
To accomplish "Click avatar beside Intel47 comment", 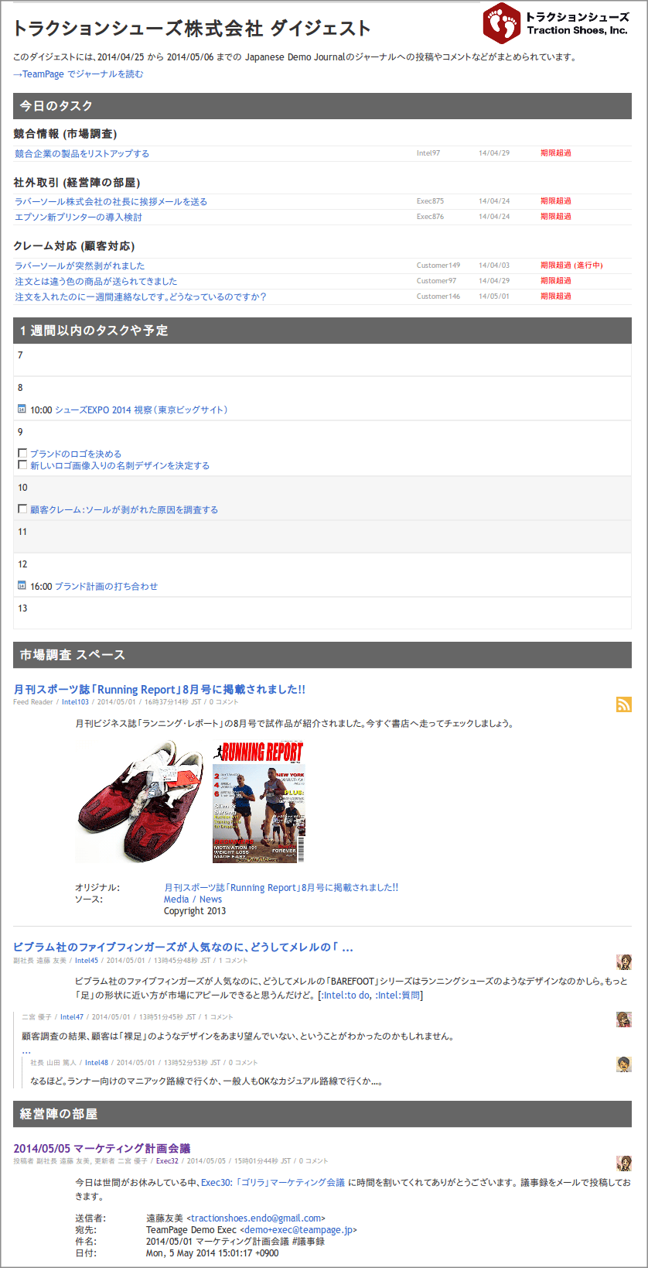I will [623, 1019].
